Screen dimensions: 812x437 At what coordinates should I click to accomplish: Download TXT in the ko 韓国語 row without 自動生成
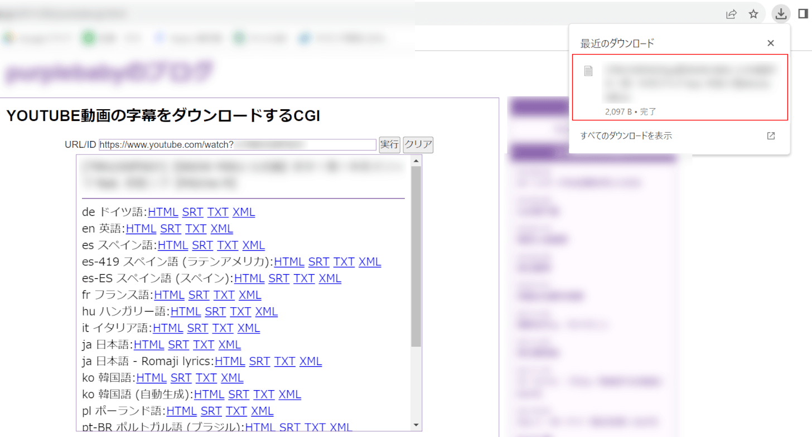[206, 377]
